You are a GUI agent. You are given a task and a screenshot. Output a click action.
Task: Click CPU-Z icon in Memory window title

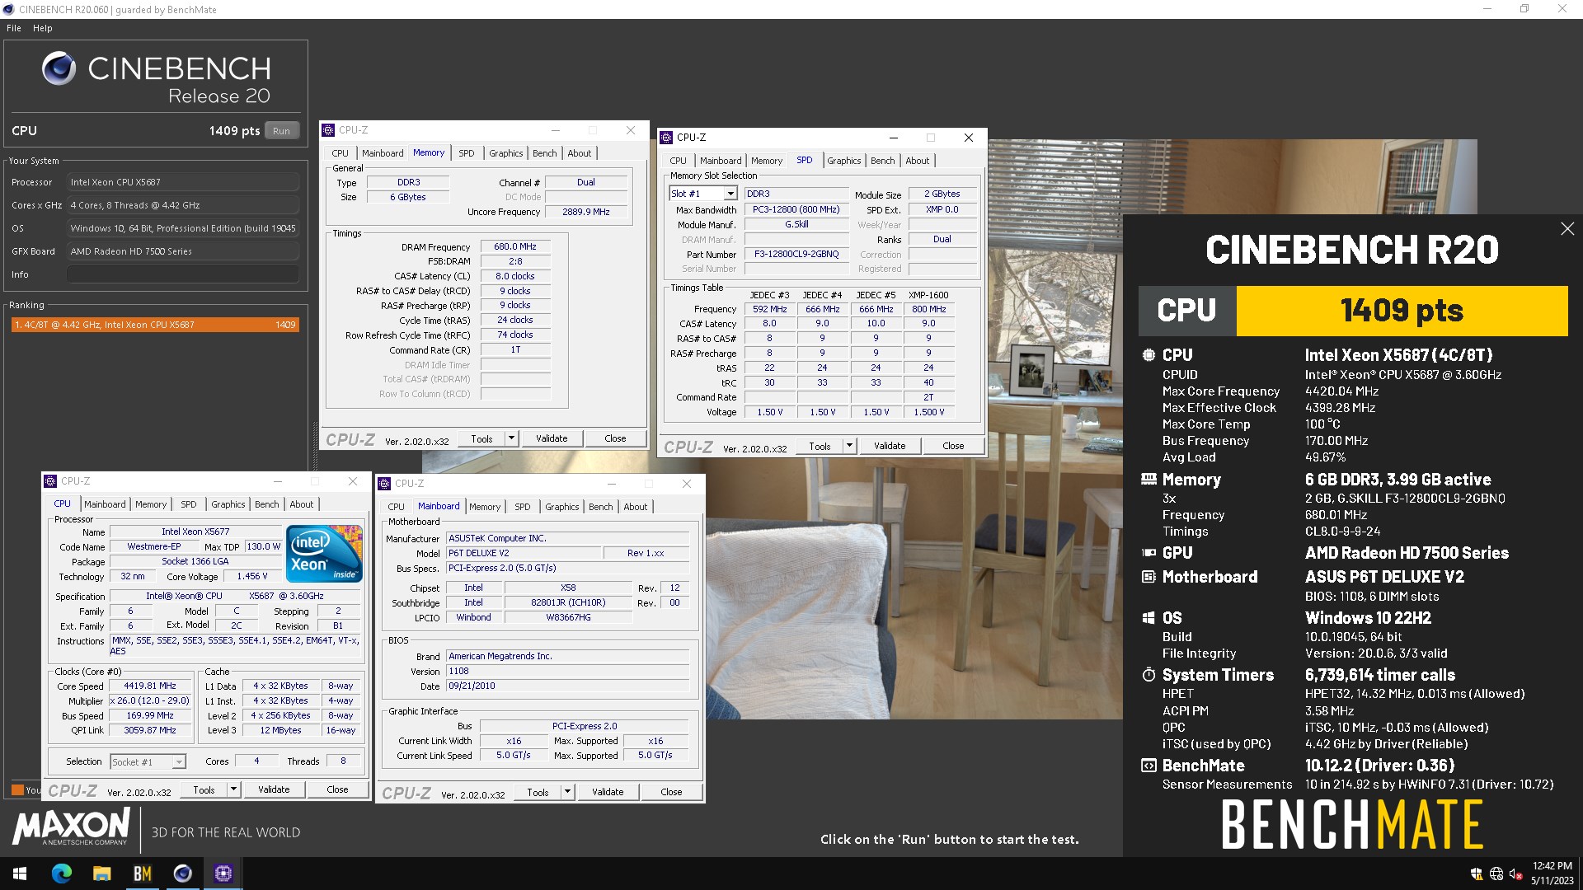coord(328,130)
